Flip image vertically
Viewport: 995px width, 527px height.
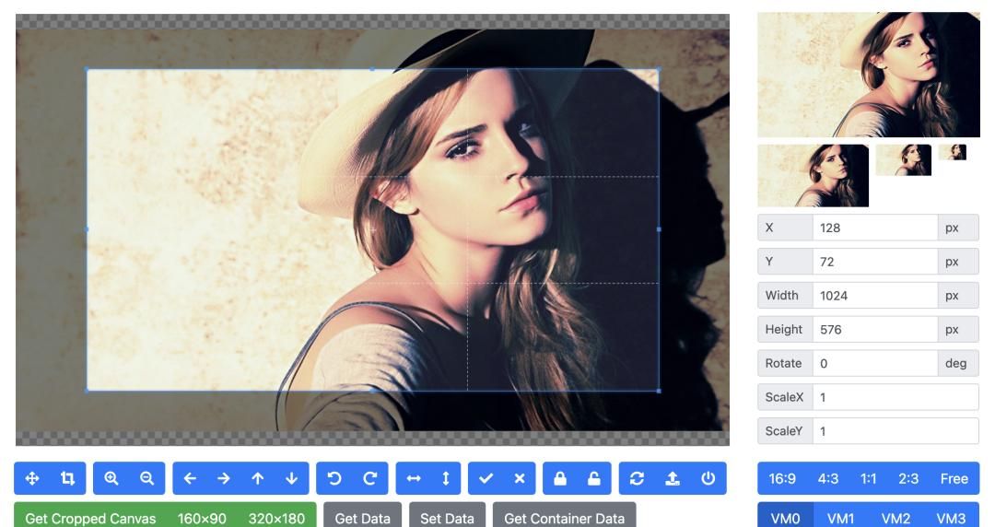point(446,478)
